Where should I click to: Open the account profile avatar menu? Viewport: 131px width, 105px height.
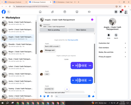(126, 12)
